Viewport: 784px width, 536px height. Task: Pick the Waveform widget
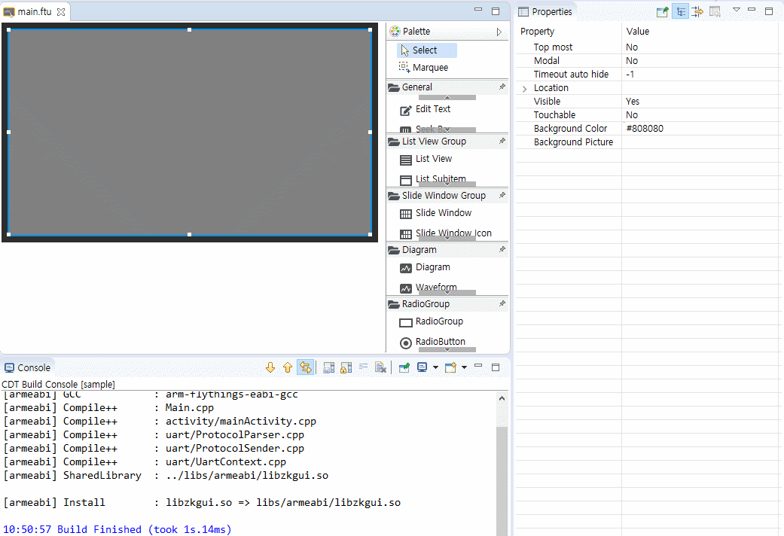click(x=429, y=288)
